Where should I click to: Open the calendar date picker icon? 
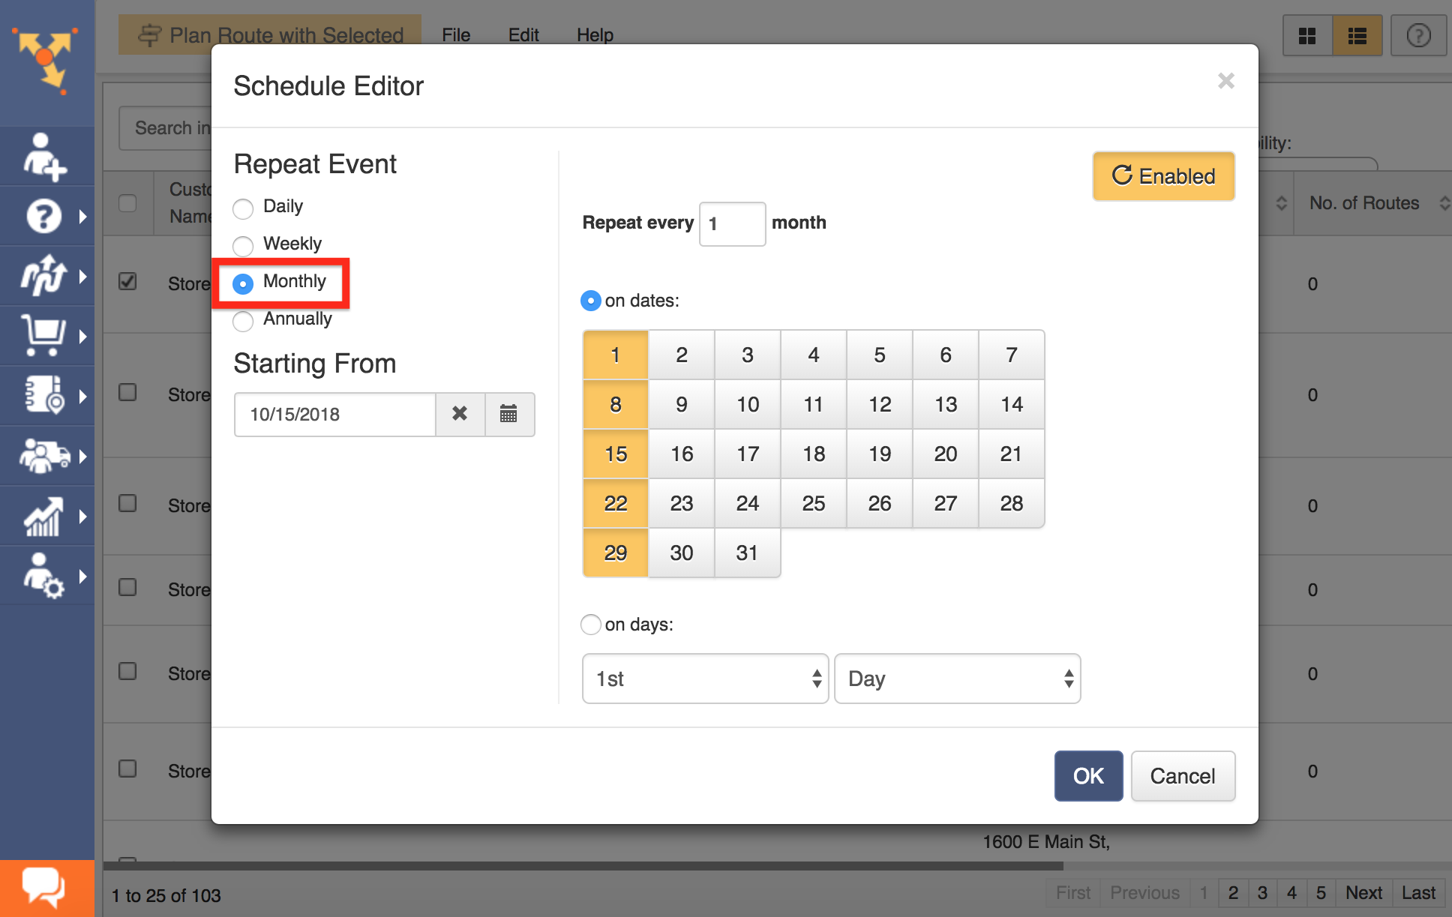coord(508,414)
